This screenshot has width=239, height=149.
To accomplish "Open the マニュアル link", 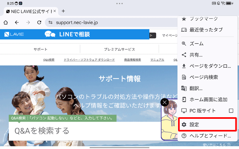I will [157, 60].
